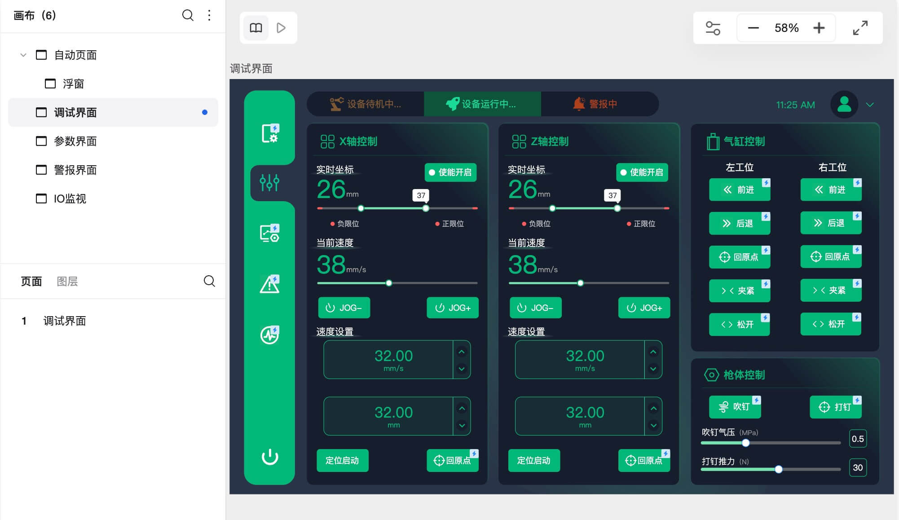Open the book icon in top toolbar
The width and height of the screenshot is (899, 520).
pyautogui.click(x=256, y=28)
